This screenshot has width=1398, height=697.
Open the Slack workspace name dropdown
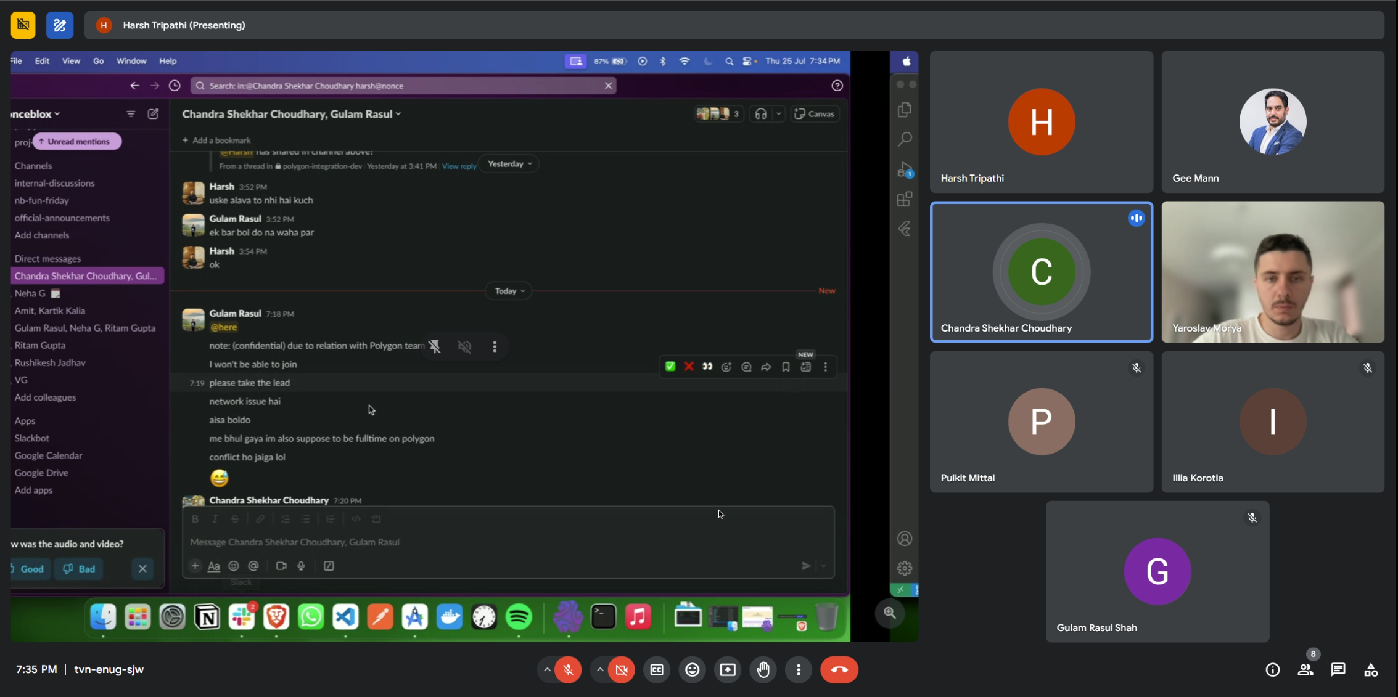click(x=36, y=114)
